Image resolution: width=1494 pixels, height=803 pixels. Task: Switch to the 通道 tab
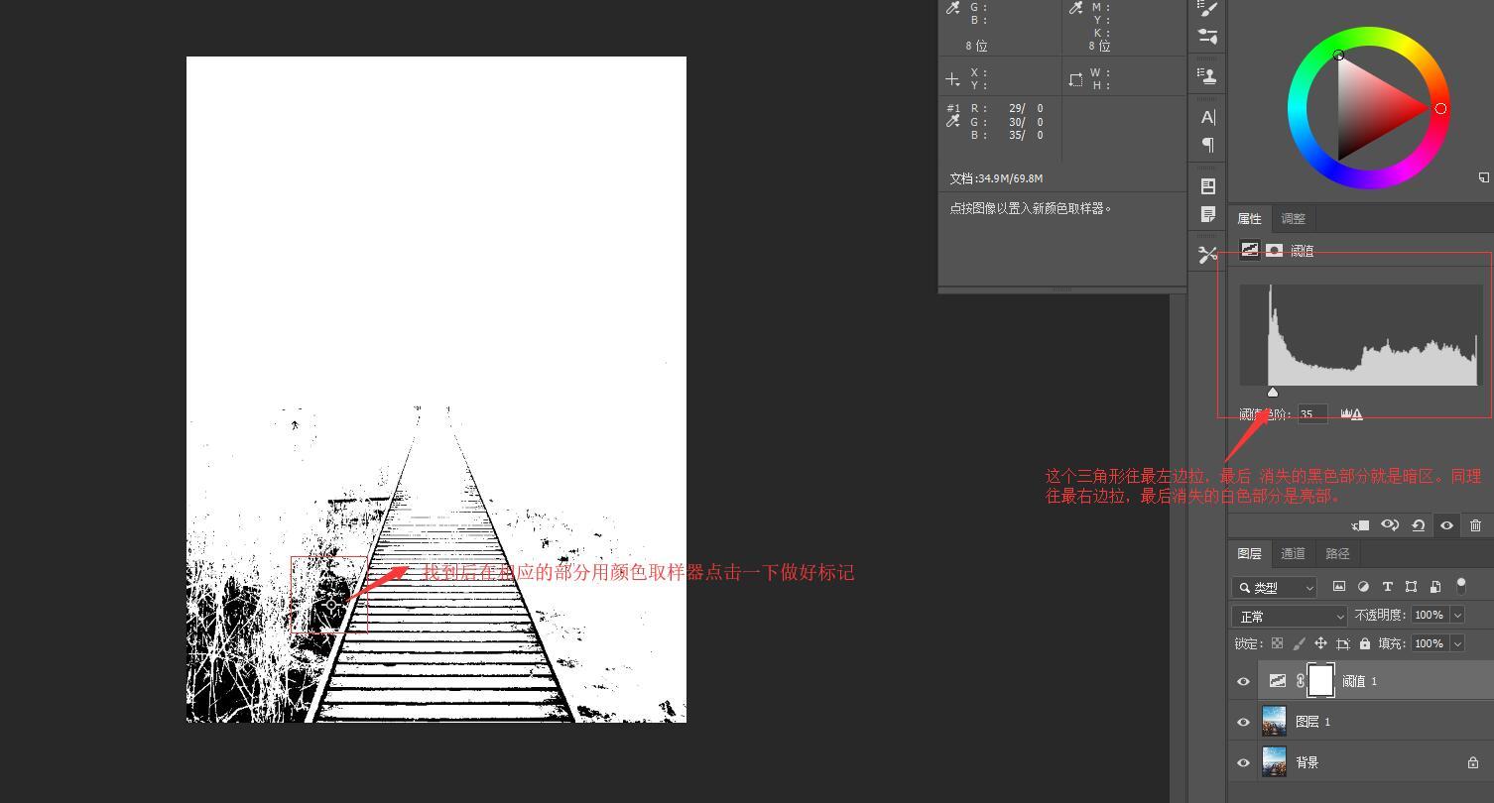pos(1294,554)
